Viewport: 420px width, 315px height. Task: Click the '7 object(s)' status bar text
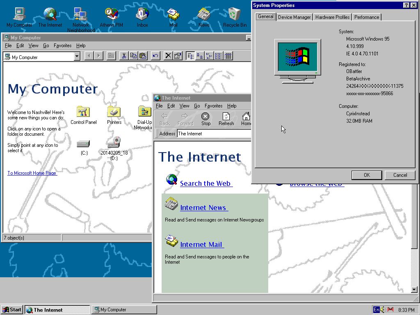coord(14,238)
